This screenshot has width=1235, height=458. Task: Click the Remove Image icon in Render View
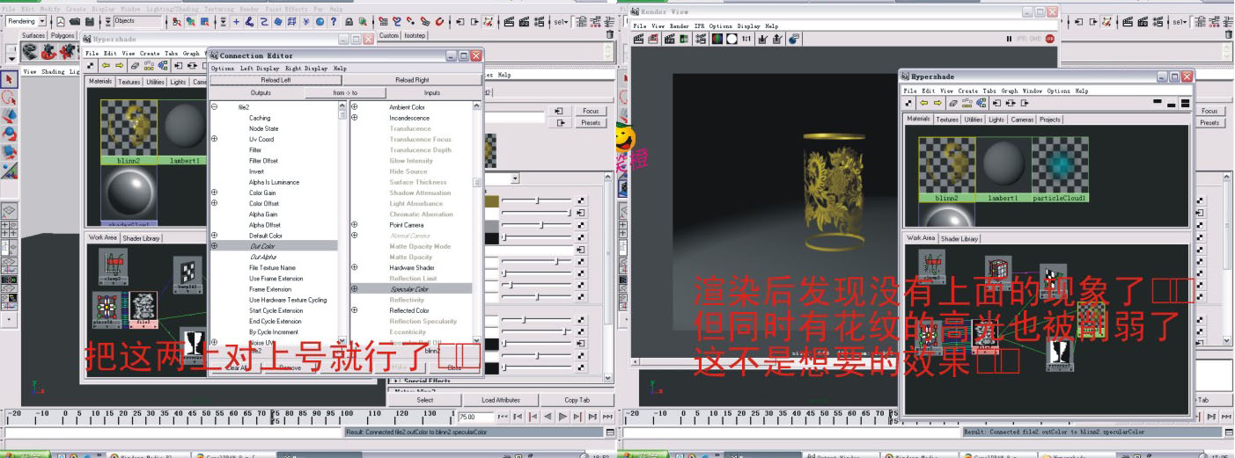[776, 39]
